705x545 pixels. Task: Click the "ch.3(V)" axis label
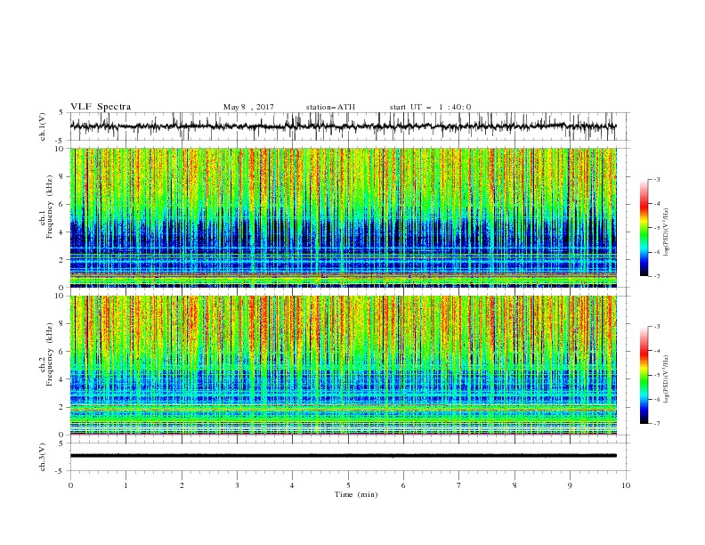[43, 457]
